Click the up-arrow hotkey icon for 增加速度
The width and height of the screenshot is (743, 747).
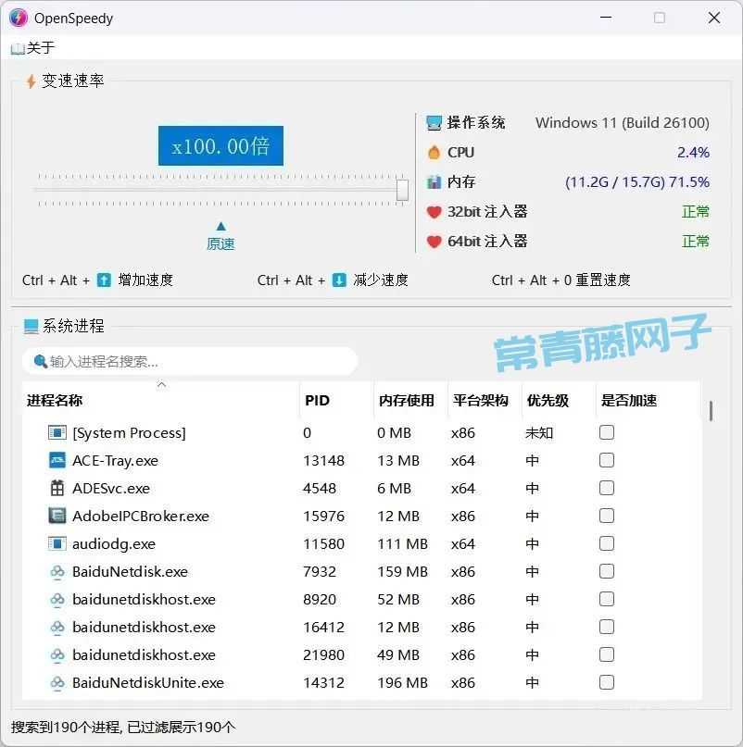point(104,280)
